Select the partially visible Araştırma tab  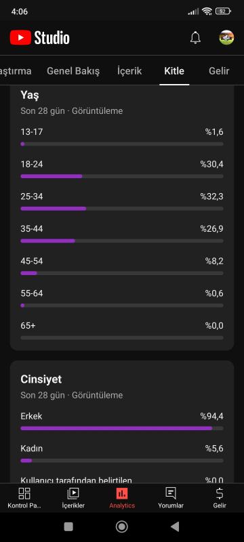point(16,71)
